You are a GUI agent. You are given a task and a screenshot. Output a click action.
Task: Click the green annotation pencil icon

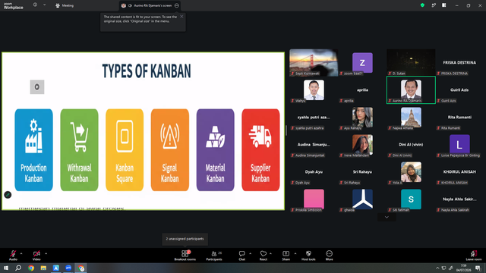tap(8, 195)
